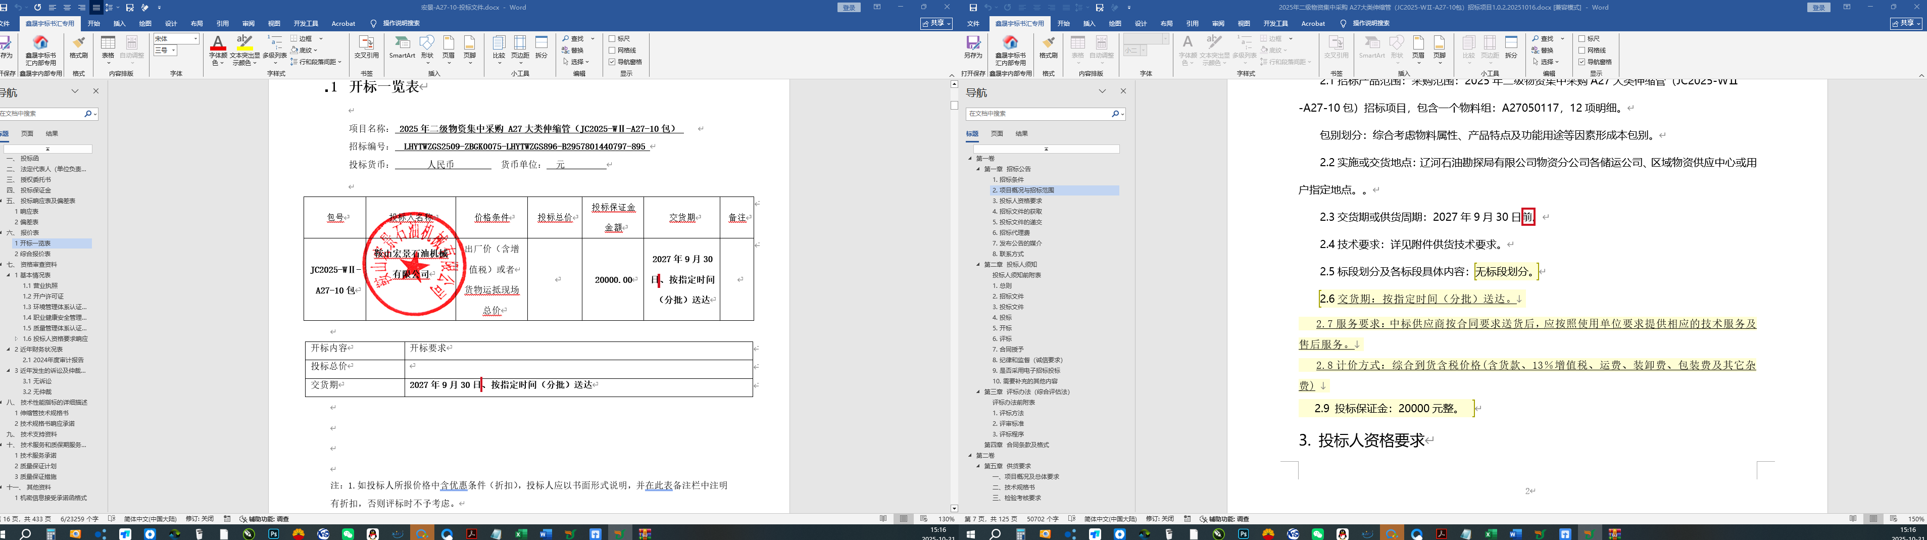The height and width of the screenshot is (540, 1927).
Task: Open 选择 select dropdown in right window
Action: point(1546,62)
